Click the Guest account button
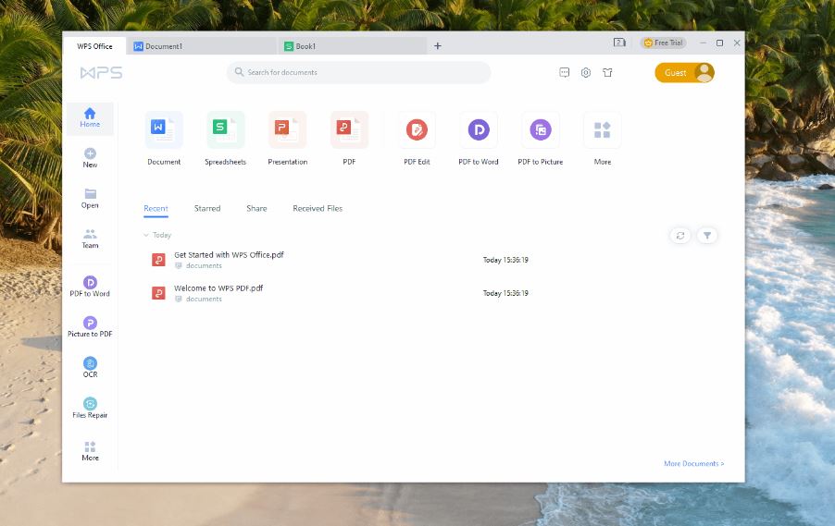 (x=684, y=73)
